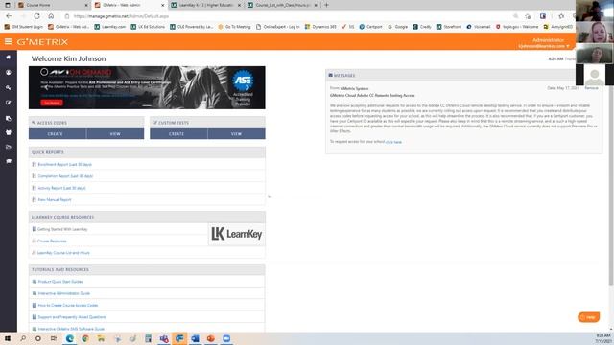The width and height of the screenshot is (614, 345).
Task: Switch to Course Home tab
Action: pos(50,5)
